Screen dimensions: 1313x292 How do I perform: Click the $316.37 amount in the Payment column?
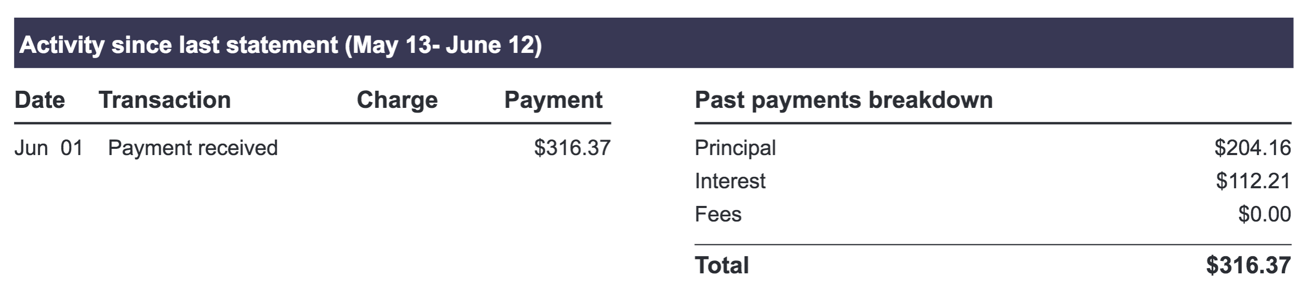click(572, 148)
